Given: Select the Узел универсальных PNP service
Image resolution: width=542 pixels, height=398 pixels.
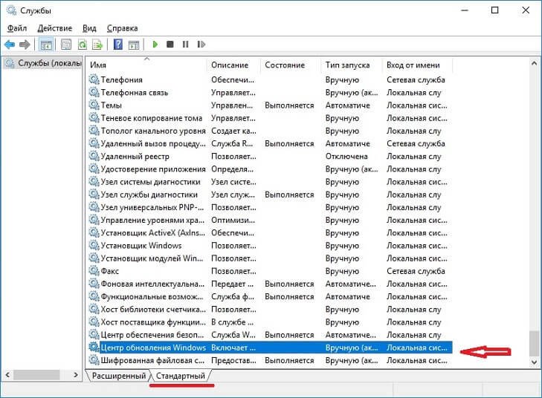Looking at the screenshot, I should click(x=270, y=207).
